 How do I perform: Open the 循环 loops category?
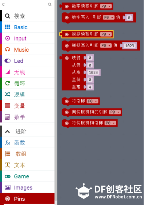(27, 83)
